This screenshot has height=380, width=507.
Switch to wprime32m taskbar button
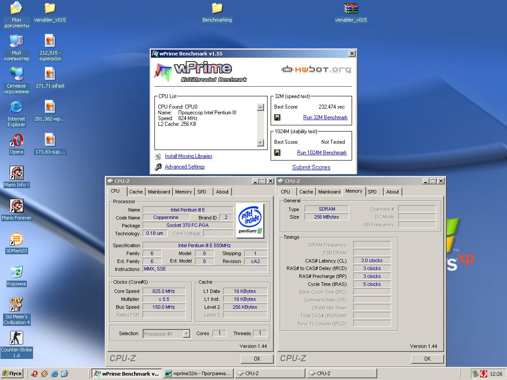(x=198, y=373)
